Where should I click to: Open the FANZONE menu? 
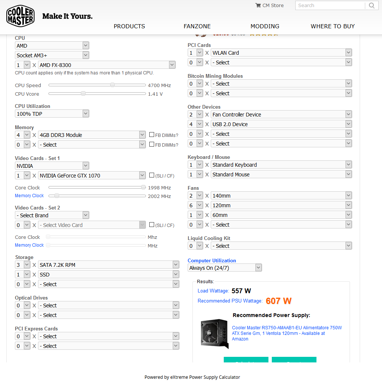click(x=197, y=26)
